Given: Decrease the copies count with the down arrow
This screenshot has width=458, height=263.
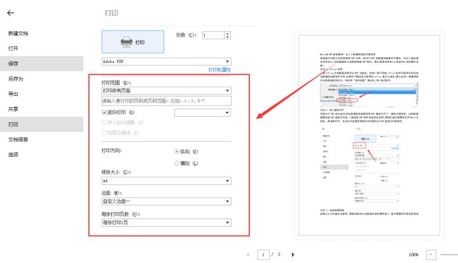Looking at the screenshot, I should (228, 37).
